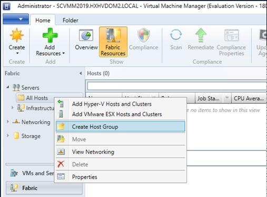Click the Compliance shield icon
The width and height of the screenshot is (267, 197).
tap(144, 35)
